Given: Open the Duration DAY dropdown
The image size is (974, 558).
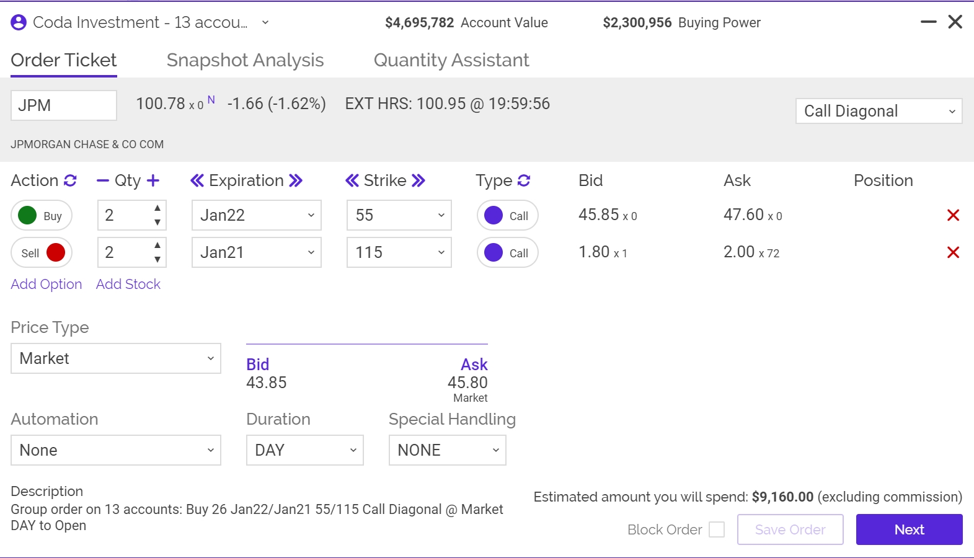Looking at the screenshot, I should tap(304, 450).
